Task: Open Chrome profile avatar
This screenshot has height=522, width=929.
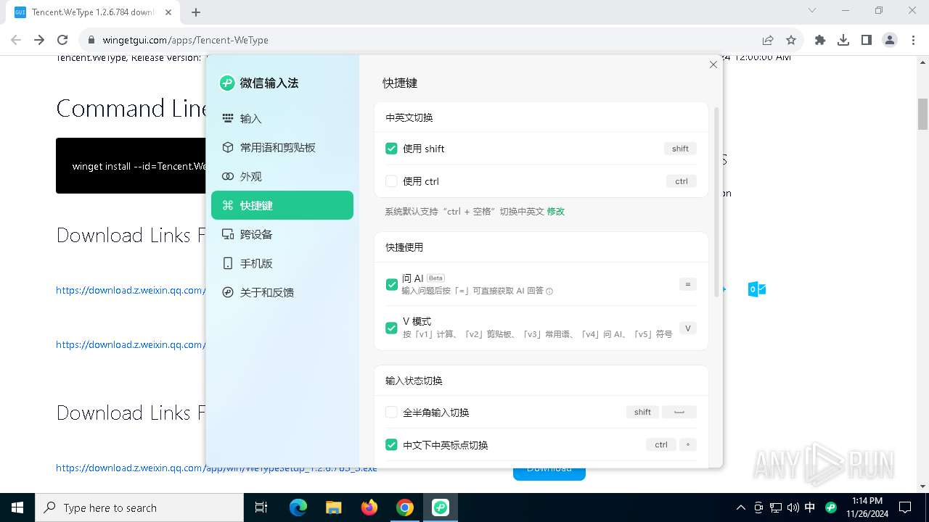Action: (x=890, y=40)
